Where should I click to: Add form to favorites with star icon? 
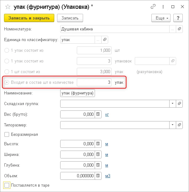(8, 7)
